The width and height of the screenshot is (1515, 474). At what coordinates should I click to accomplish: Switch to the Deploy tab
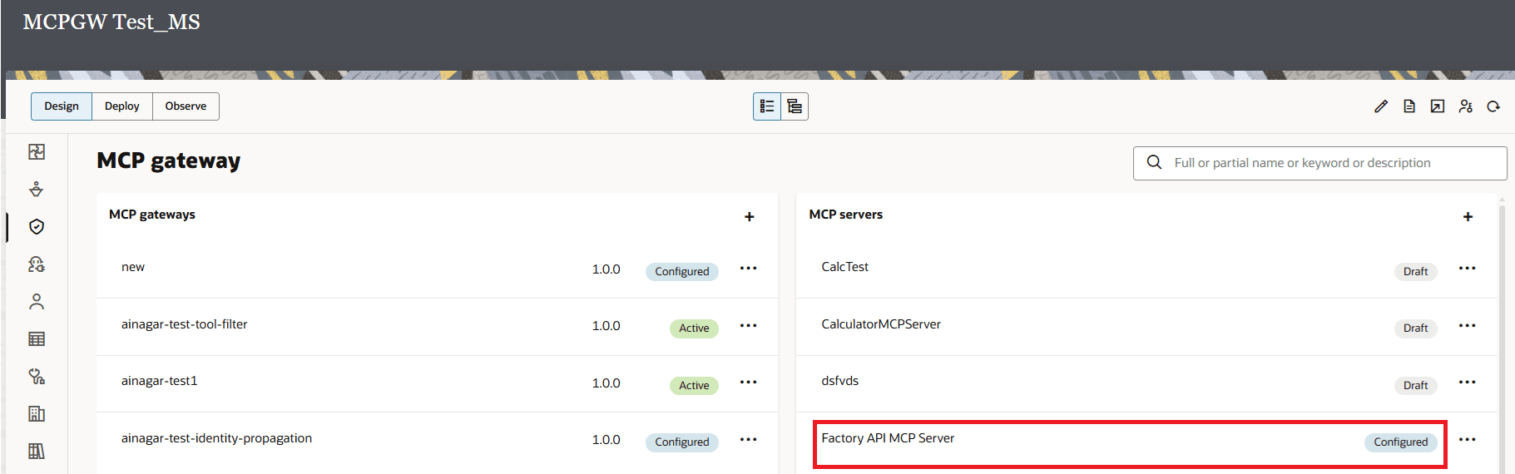122,106
